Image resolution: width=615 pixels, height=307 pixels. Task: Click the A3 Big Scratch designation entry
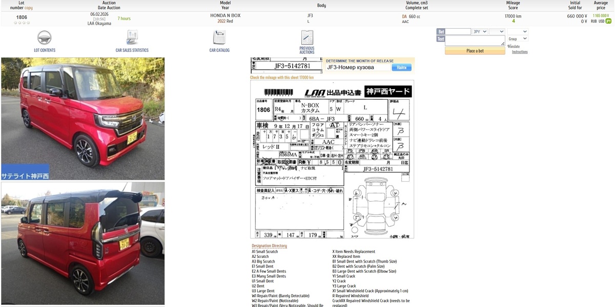[263, 261]
